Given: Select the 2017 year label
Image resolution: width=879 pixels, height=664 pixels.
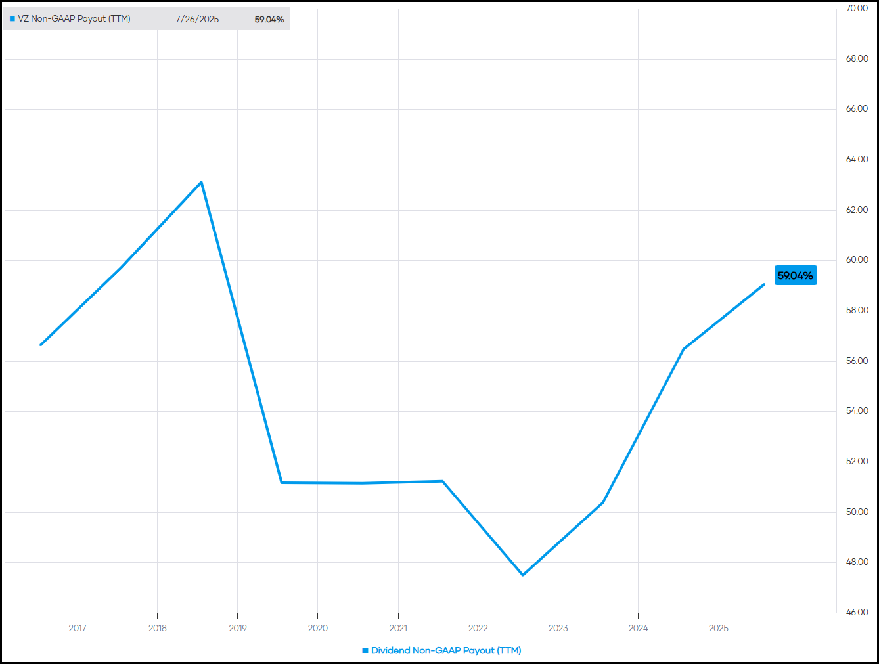Looking at the screenshot, I should point(78,628).
